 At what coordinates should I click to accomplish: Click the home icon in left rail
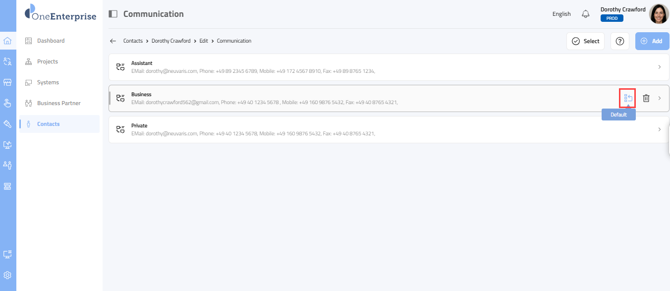(7, 41)
